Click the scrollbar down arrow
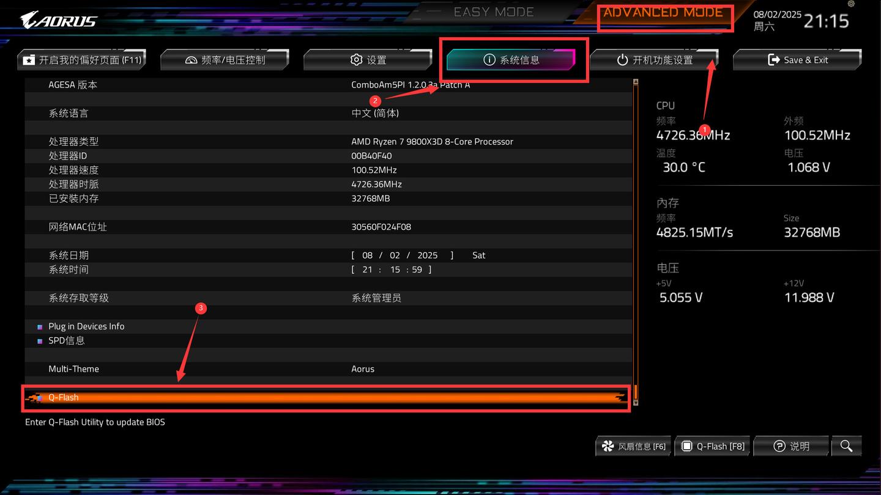881x495 pixels. (x=636, y=403)
